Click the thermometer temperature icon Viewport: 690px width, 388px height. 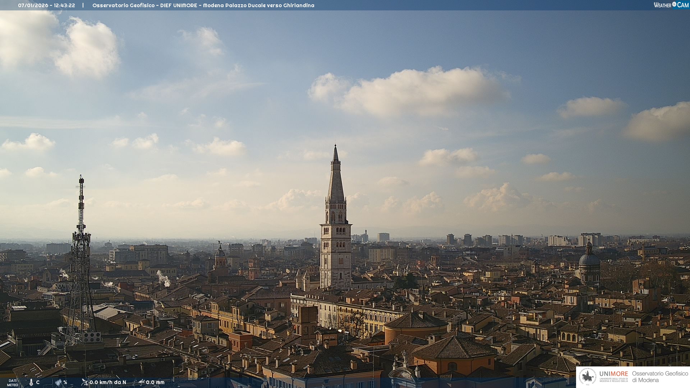pyautogui.click(x=31, y=382)
